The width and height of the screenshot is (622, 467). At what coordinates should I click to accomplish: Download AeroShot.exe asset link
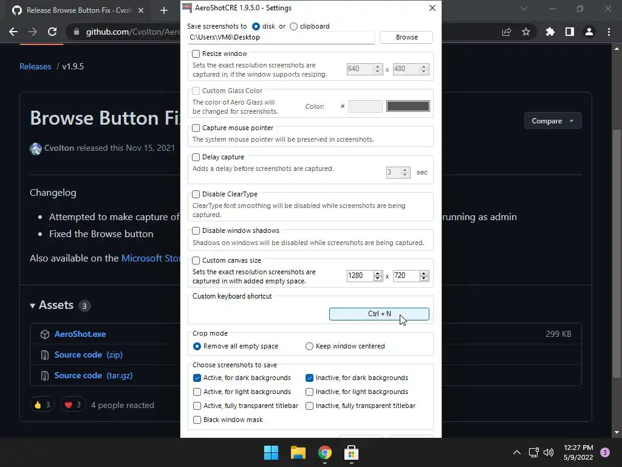click(x=80, y=334)
